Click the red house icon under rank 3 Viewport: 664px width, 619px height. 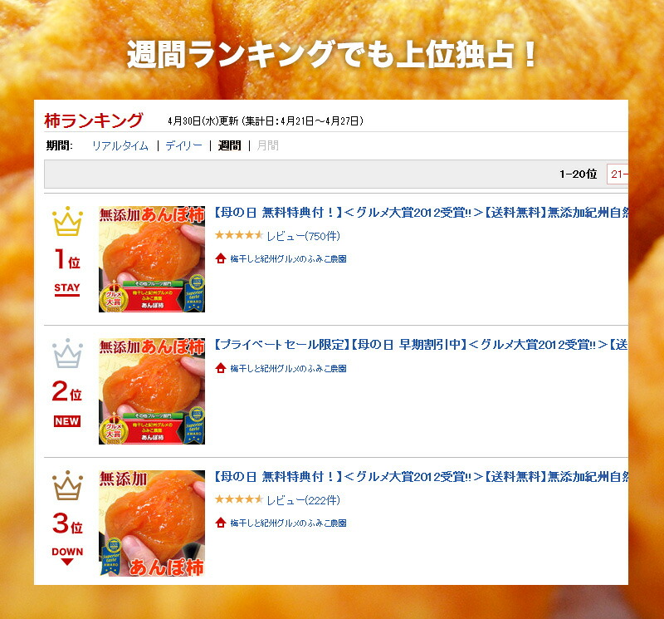220,523
